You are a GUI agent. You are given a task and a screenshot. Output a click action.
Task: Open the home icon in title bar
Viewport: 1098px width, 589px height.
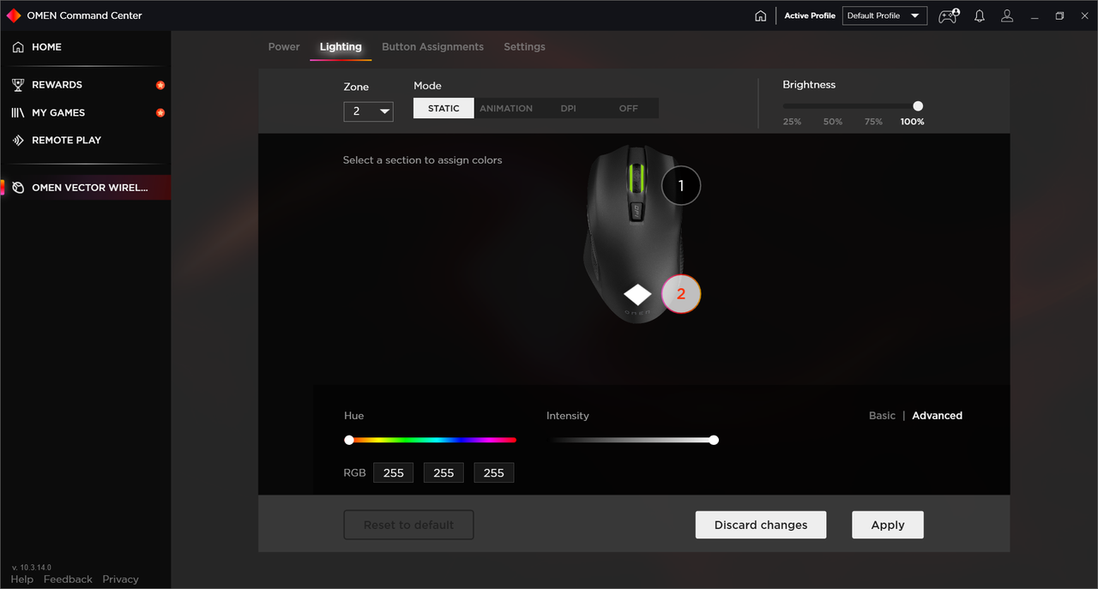click(x=760, y=15)
